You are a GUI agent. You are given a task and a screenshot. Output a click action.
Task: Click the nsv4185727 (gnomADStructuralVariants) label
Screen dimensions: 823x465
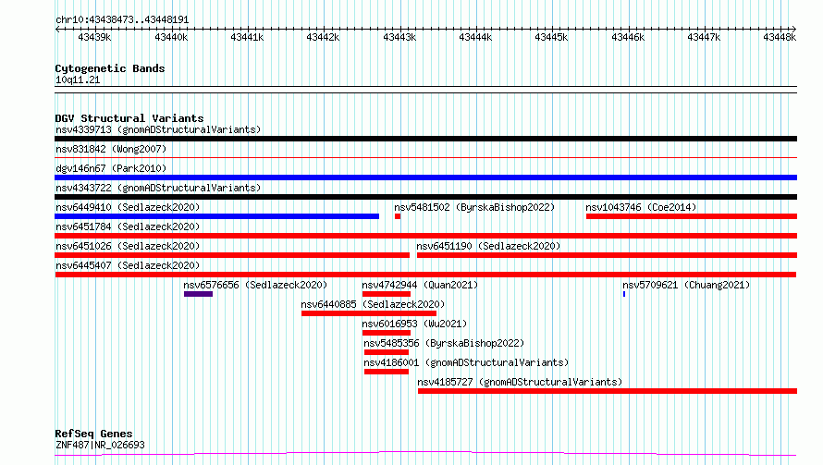tap(520, 382)
